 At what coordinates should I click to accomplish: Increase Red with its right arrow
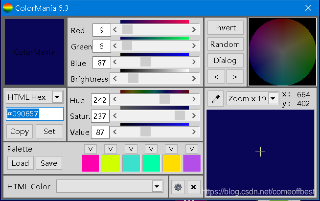point(194,30)
